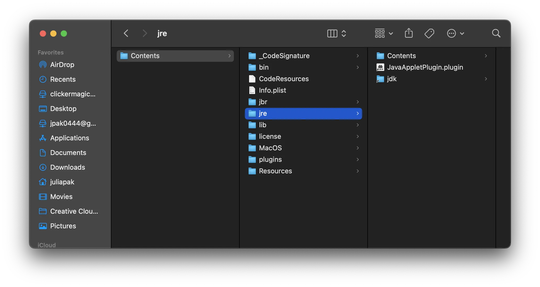Open Applications in sidebar

click(x=70, y=138)
